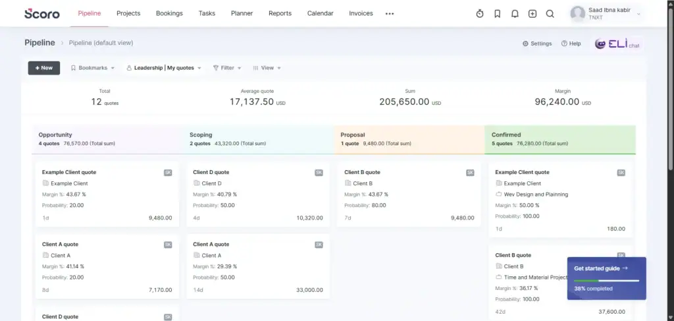Image resolution: width=674 pixels, height=321 pixels.
Task: Open notifications bell icon
Action: coord(515,14)
